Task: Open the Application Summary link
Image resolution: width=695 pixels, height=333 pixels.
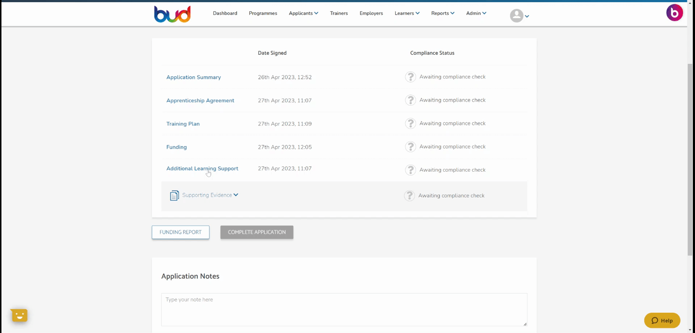Action: (x=194, y=77)
